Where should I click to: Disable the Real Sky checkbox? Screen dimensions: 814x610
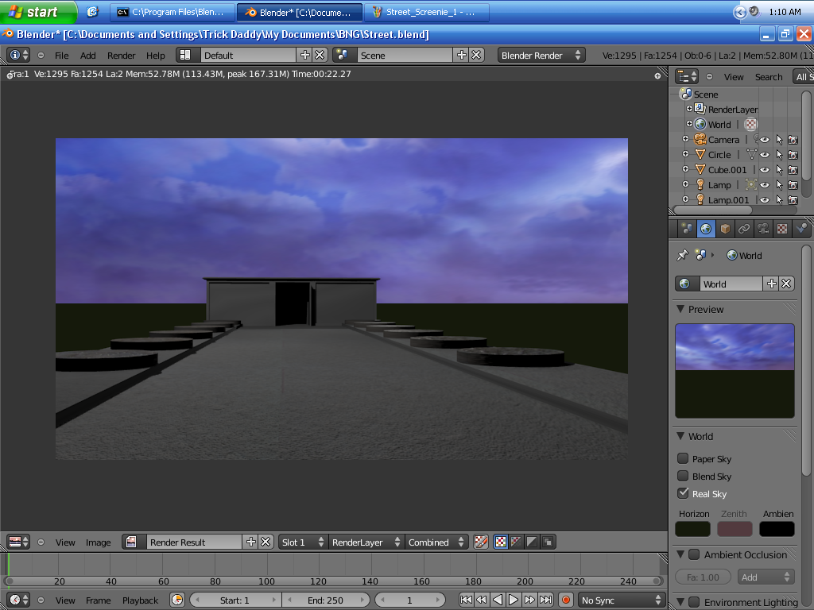[x=682, y=493]
